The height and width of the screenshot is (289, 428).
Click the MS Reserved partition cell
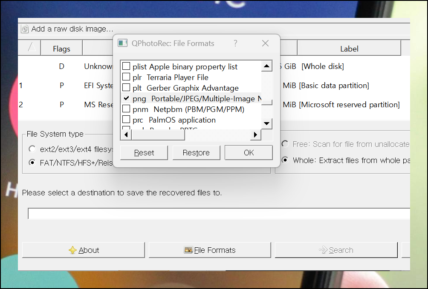[98, 104]
